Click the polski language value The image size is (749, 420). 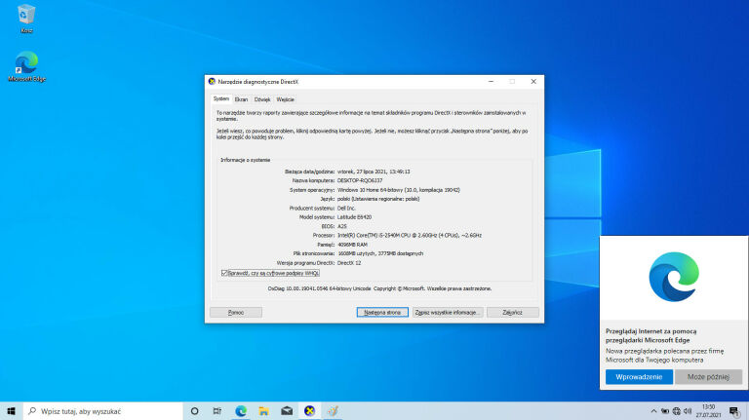click(x=378, y=199)
